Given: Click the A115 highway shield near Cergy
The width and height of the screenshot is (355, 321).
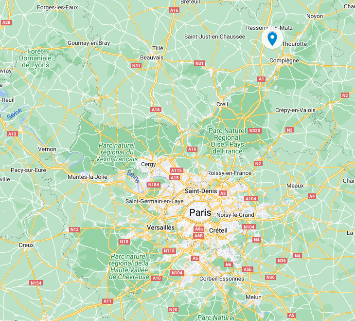Looking at the screenshot, I should [177, 170].
